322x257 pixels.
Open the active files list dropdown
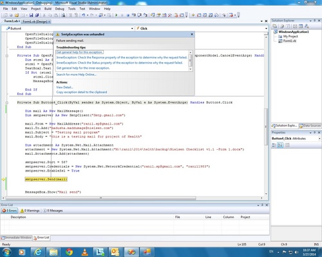261,21
